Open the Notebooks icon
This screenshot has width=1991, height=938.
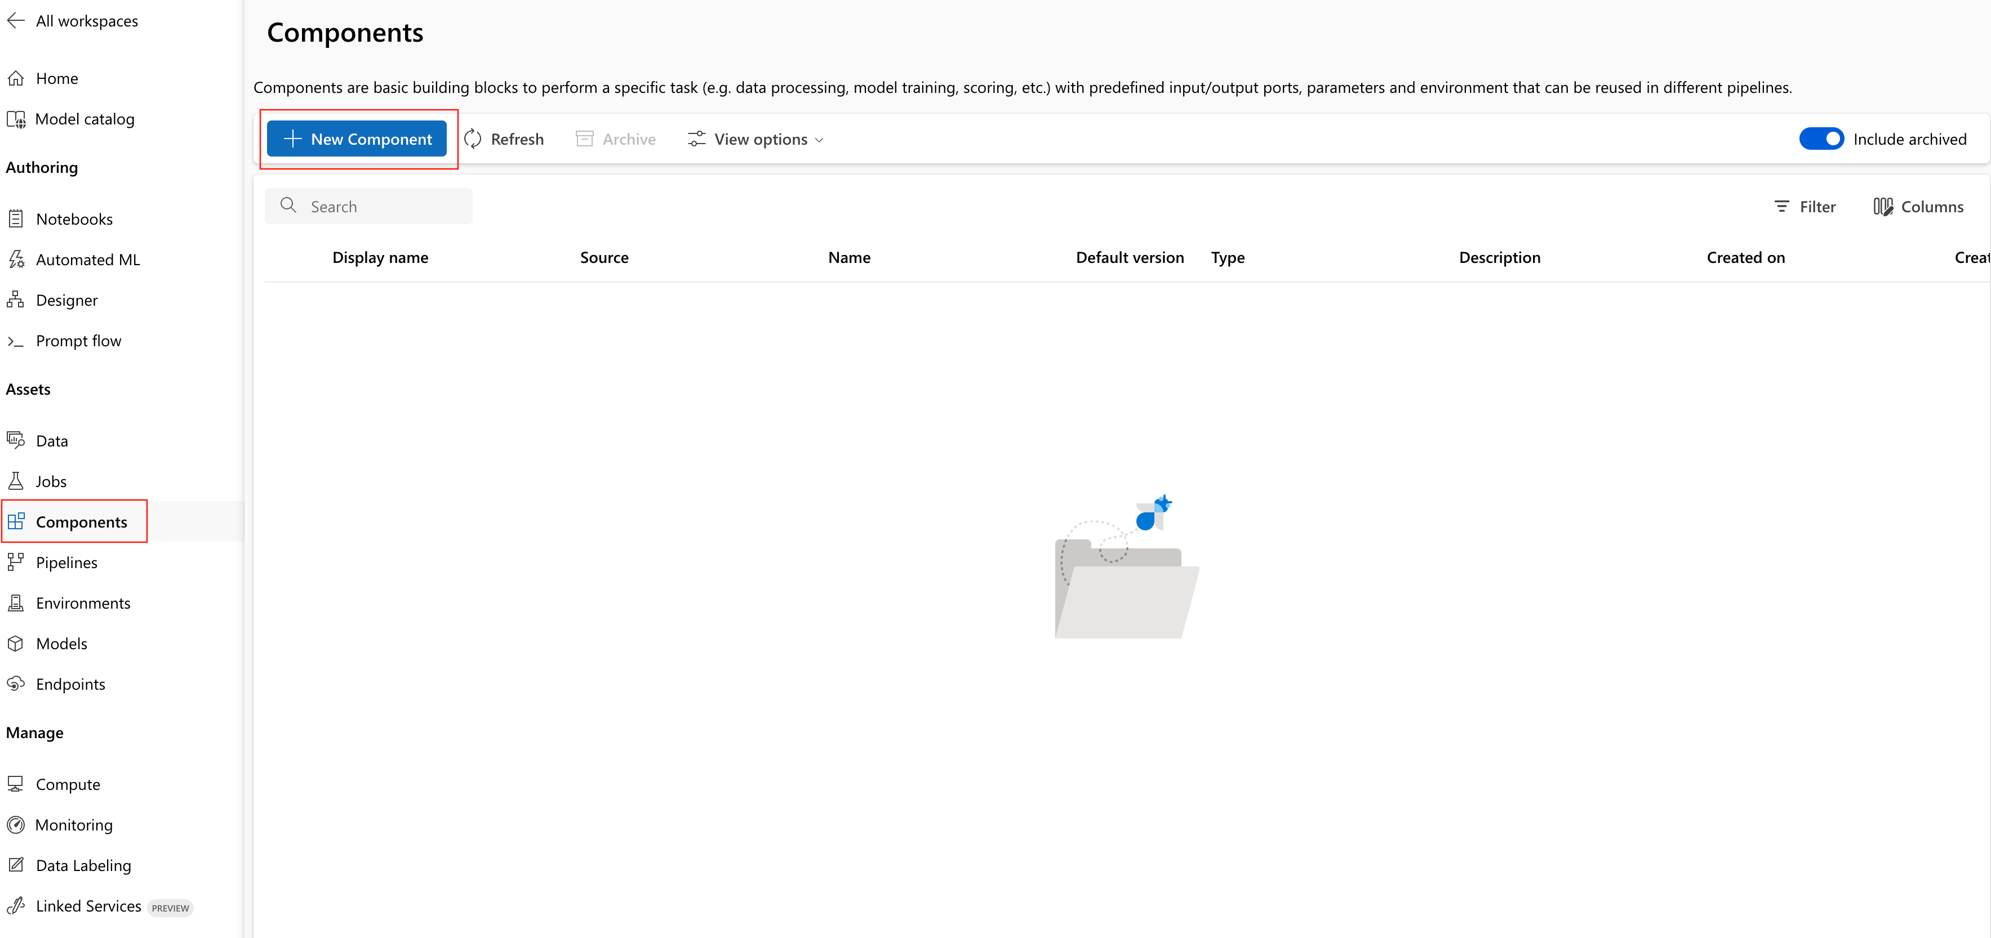point(15,218)
